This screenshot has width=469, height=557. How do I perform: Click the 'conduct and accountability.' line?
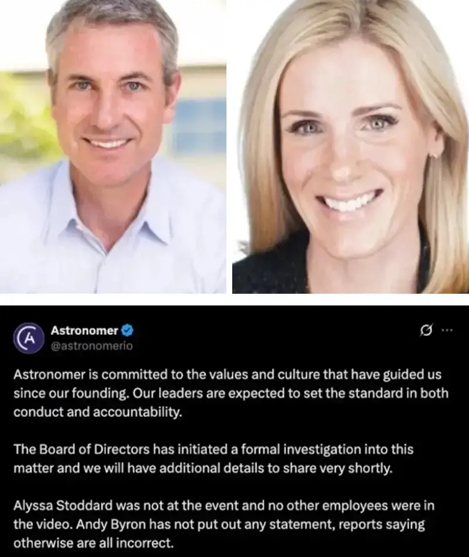point(98,412)
